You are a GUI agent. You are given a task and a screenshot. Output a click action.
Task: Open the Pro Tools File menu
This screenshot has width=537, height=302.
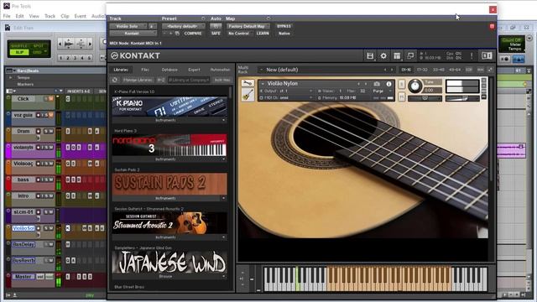click(7, 16)
